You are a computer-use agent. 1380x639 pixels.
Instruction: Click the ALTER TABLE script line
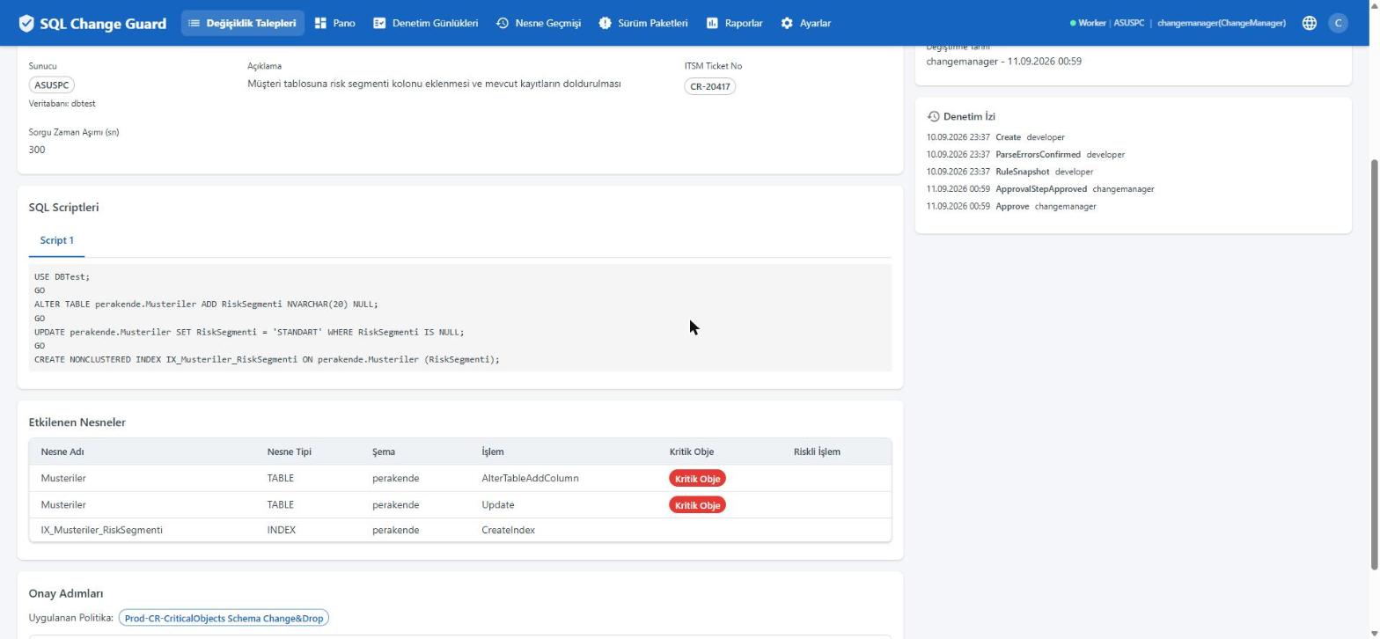pyautogui.click(x=206, y=304)
